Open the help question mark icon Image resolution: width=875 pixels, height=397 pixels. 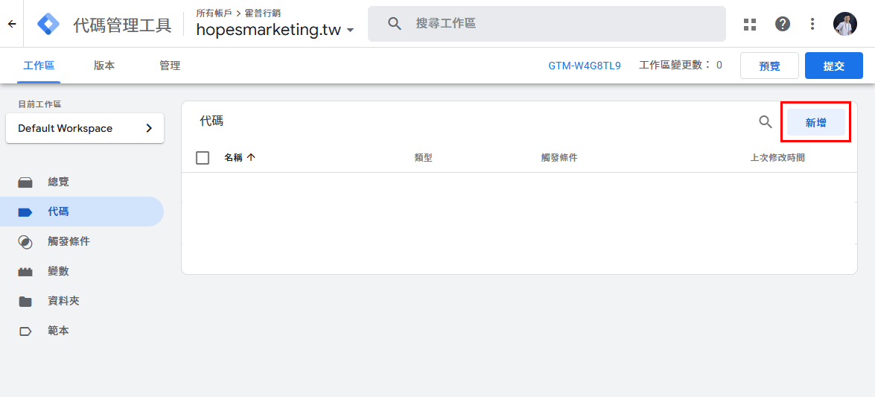coord(783,24)
